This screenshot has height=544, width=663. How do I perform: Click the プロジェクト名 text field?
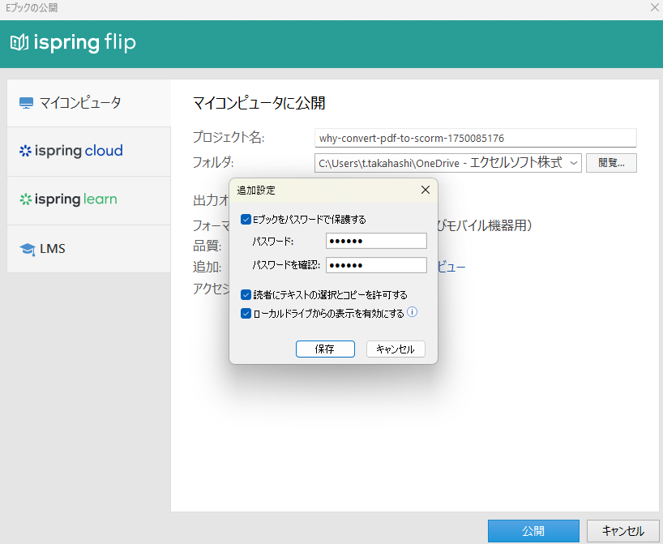(x=476, y=138)
